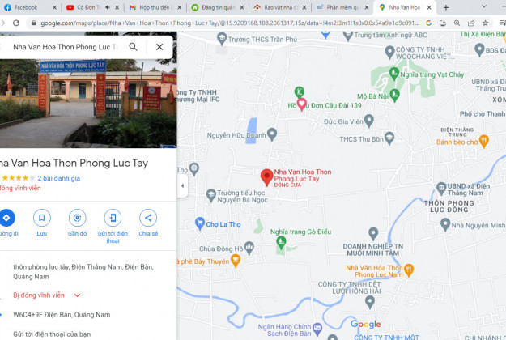Clear the search with the X icon
The height and width of the screenshot is (340, 506).
[159, 47]
